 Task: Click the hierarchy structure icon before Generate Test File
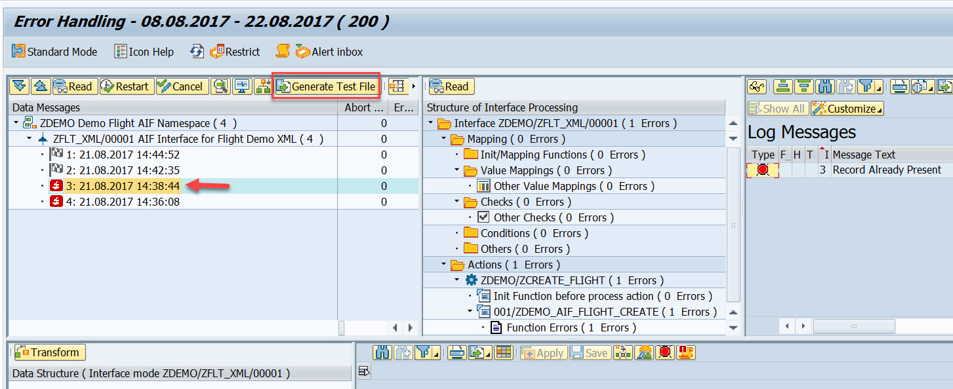pyautogui.click(x=264, y=86)
